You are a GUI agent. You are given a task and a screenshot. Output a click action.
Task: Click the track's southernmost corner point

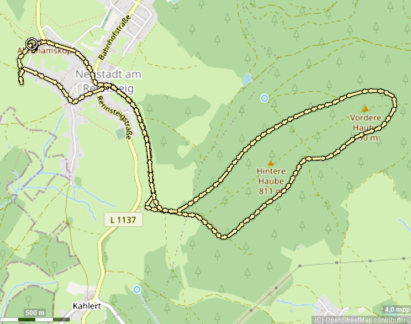point(224,237)
